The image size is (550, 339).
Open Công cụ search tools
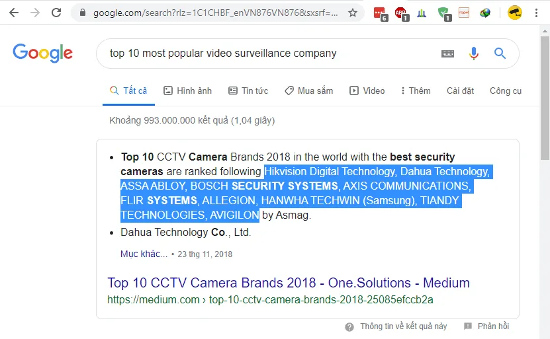(x=506, y=91)
